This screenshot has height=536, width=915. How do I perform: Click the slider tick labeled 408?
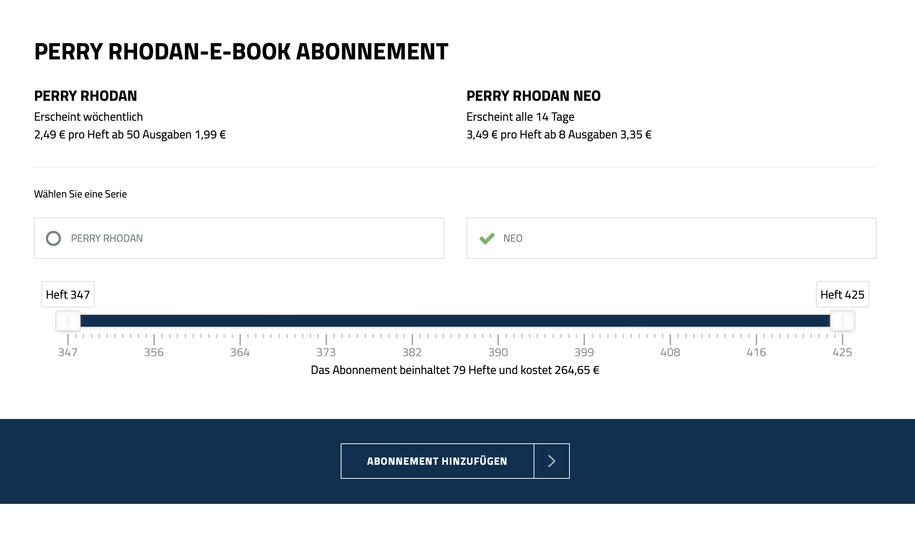[670, 352]
